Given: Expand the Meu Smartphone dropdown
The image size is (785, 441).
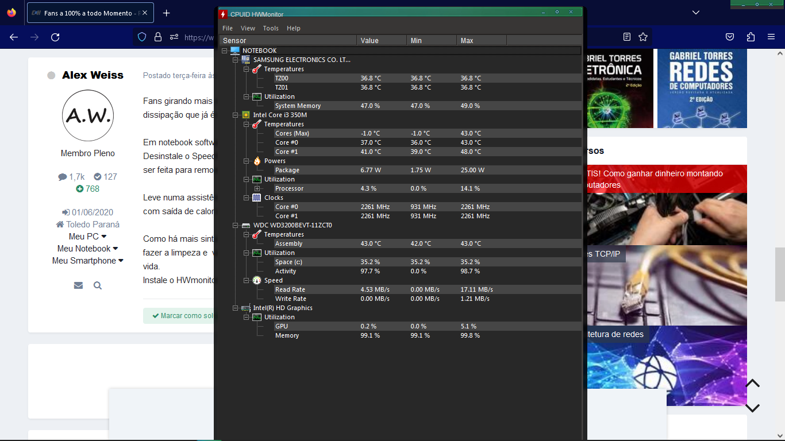Looking at the screenshot, I should point(88,261).
